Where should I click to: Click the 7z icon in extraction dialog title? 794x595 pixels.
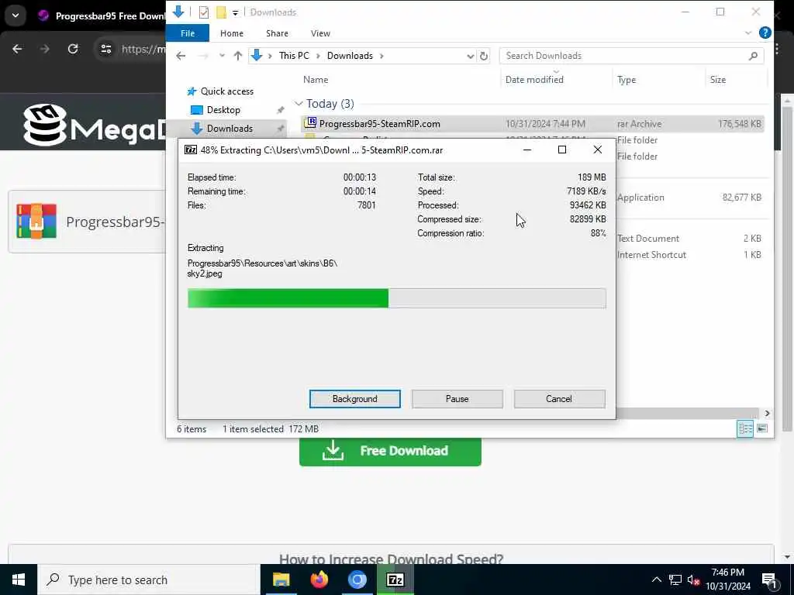191,150
